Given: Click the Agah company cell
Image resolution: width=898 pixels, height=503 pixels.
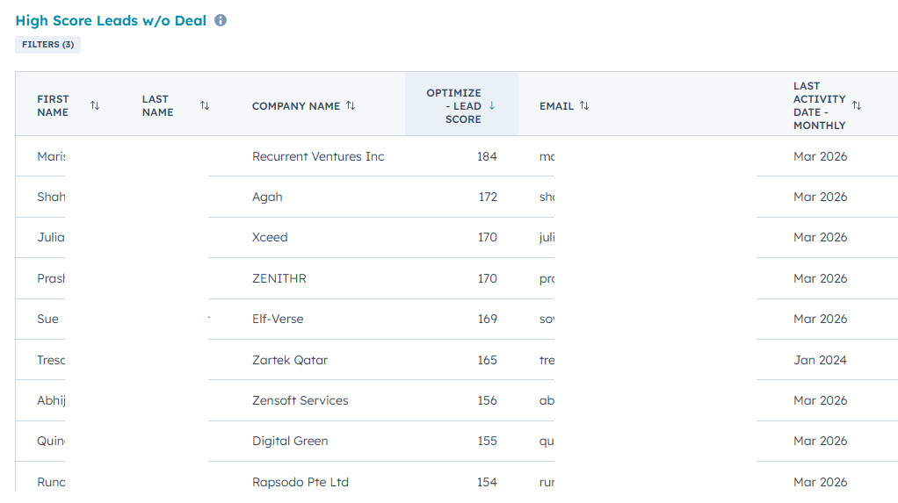Looking at the screenshot, I should (x=267, y=197).
